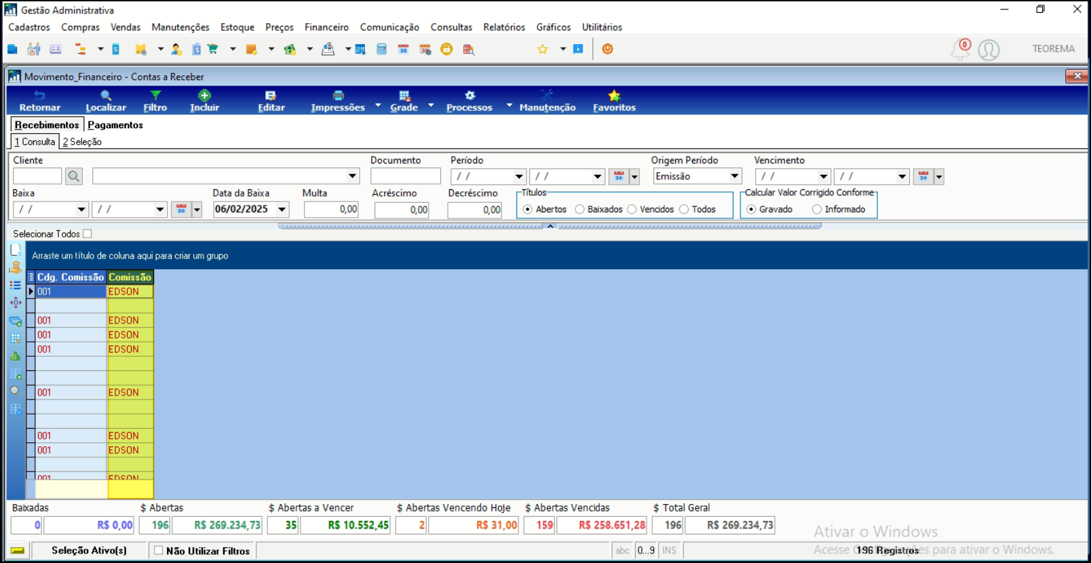This screenshot has width=1091, height=563.
Task: Open the Localizar search tool
Action: (x=106, y=100)
